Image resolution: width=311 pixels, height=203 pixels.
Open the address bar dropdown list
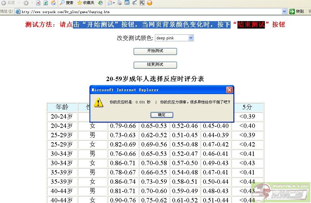point(284,11)
